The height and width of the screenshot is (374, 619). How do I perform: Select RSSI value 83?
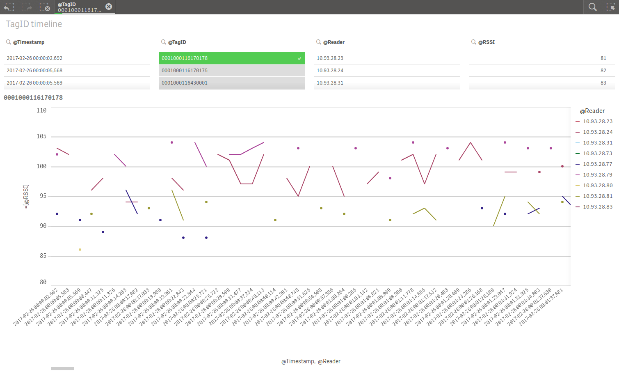click(542, 83)
